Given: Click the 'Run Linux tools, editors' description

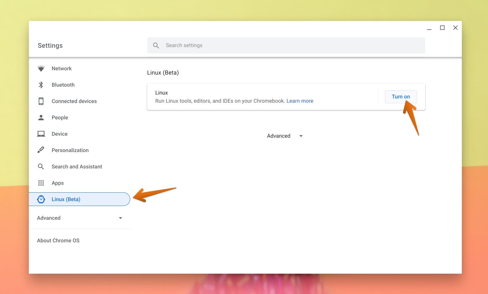Looking at the screenshot, I should pos(220,101).
